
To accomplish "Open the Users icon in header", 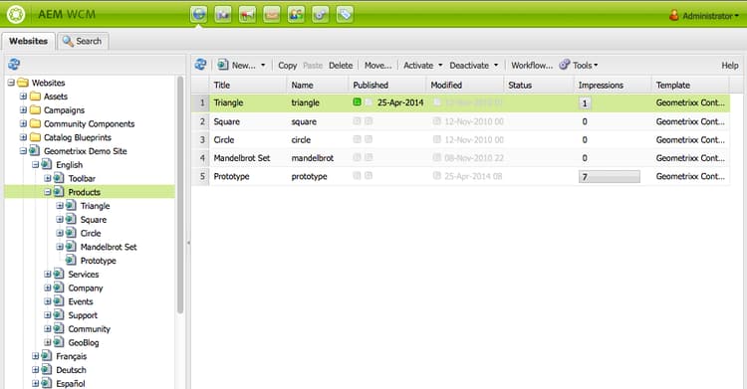I will [x=296, y=14].
